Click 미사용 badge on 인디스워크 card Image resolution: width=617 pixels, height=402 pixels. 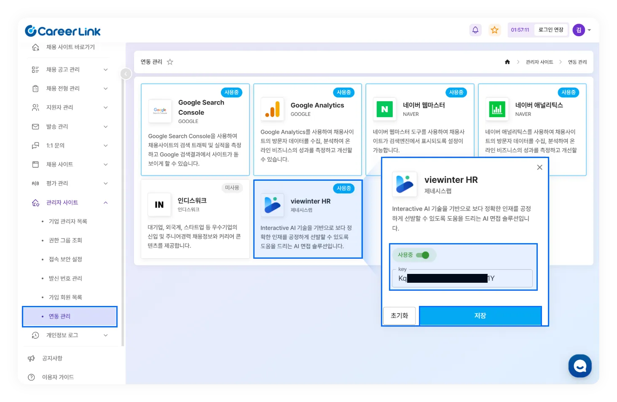(x=232, y=188)
